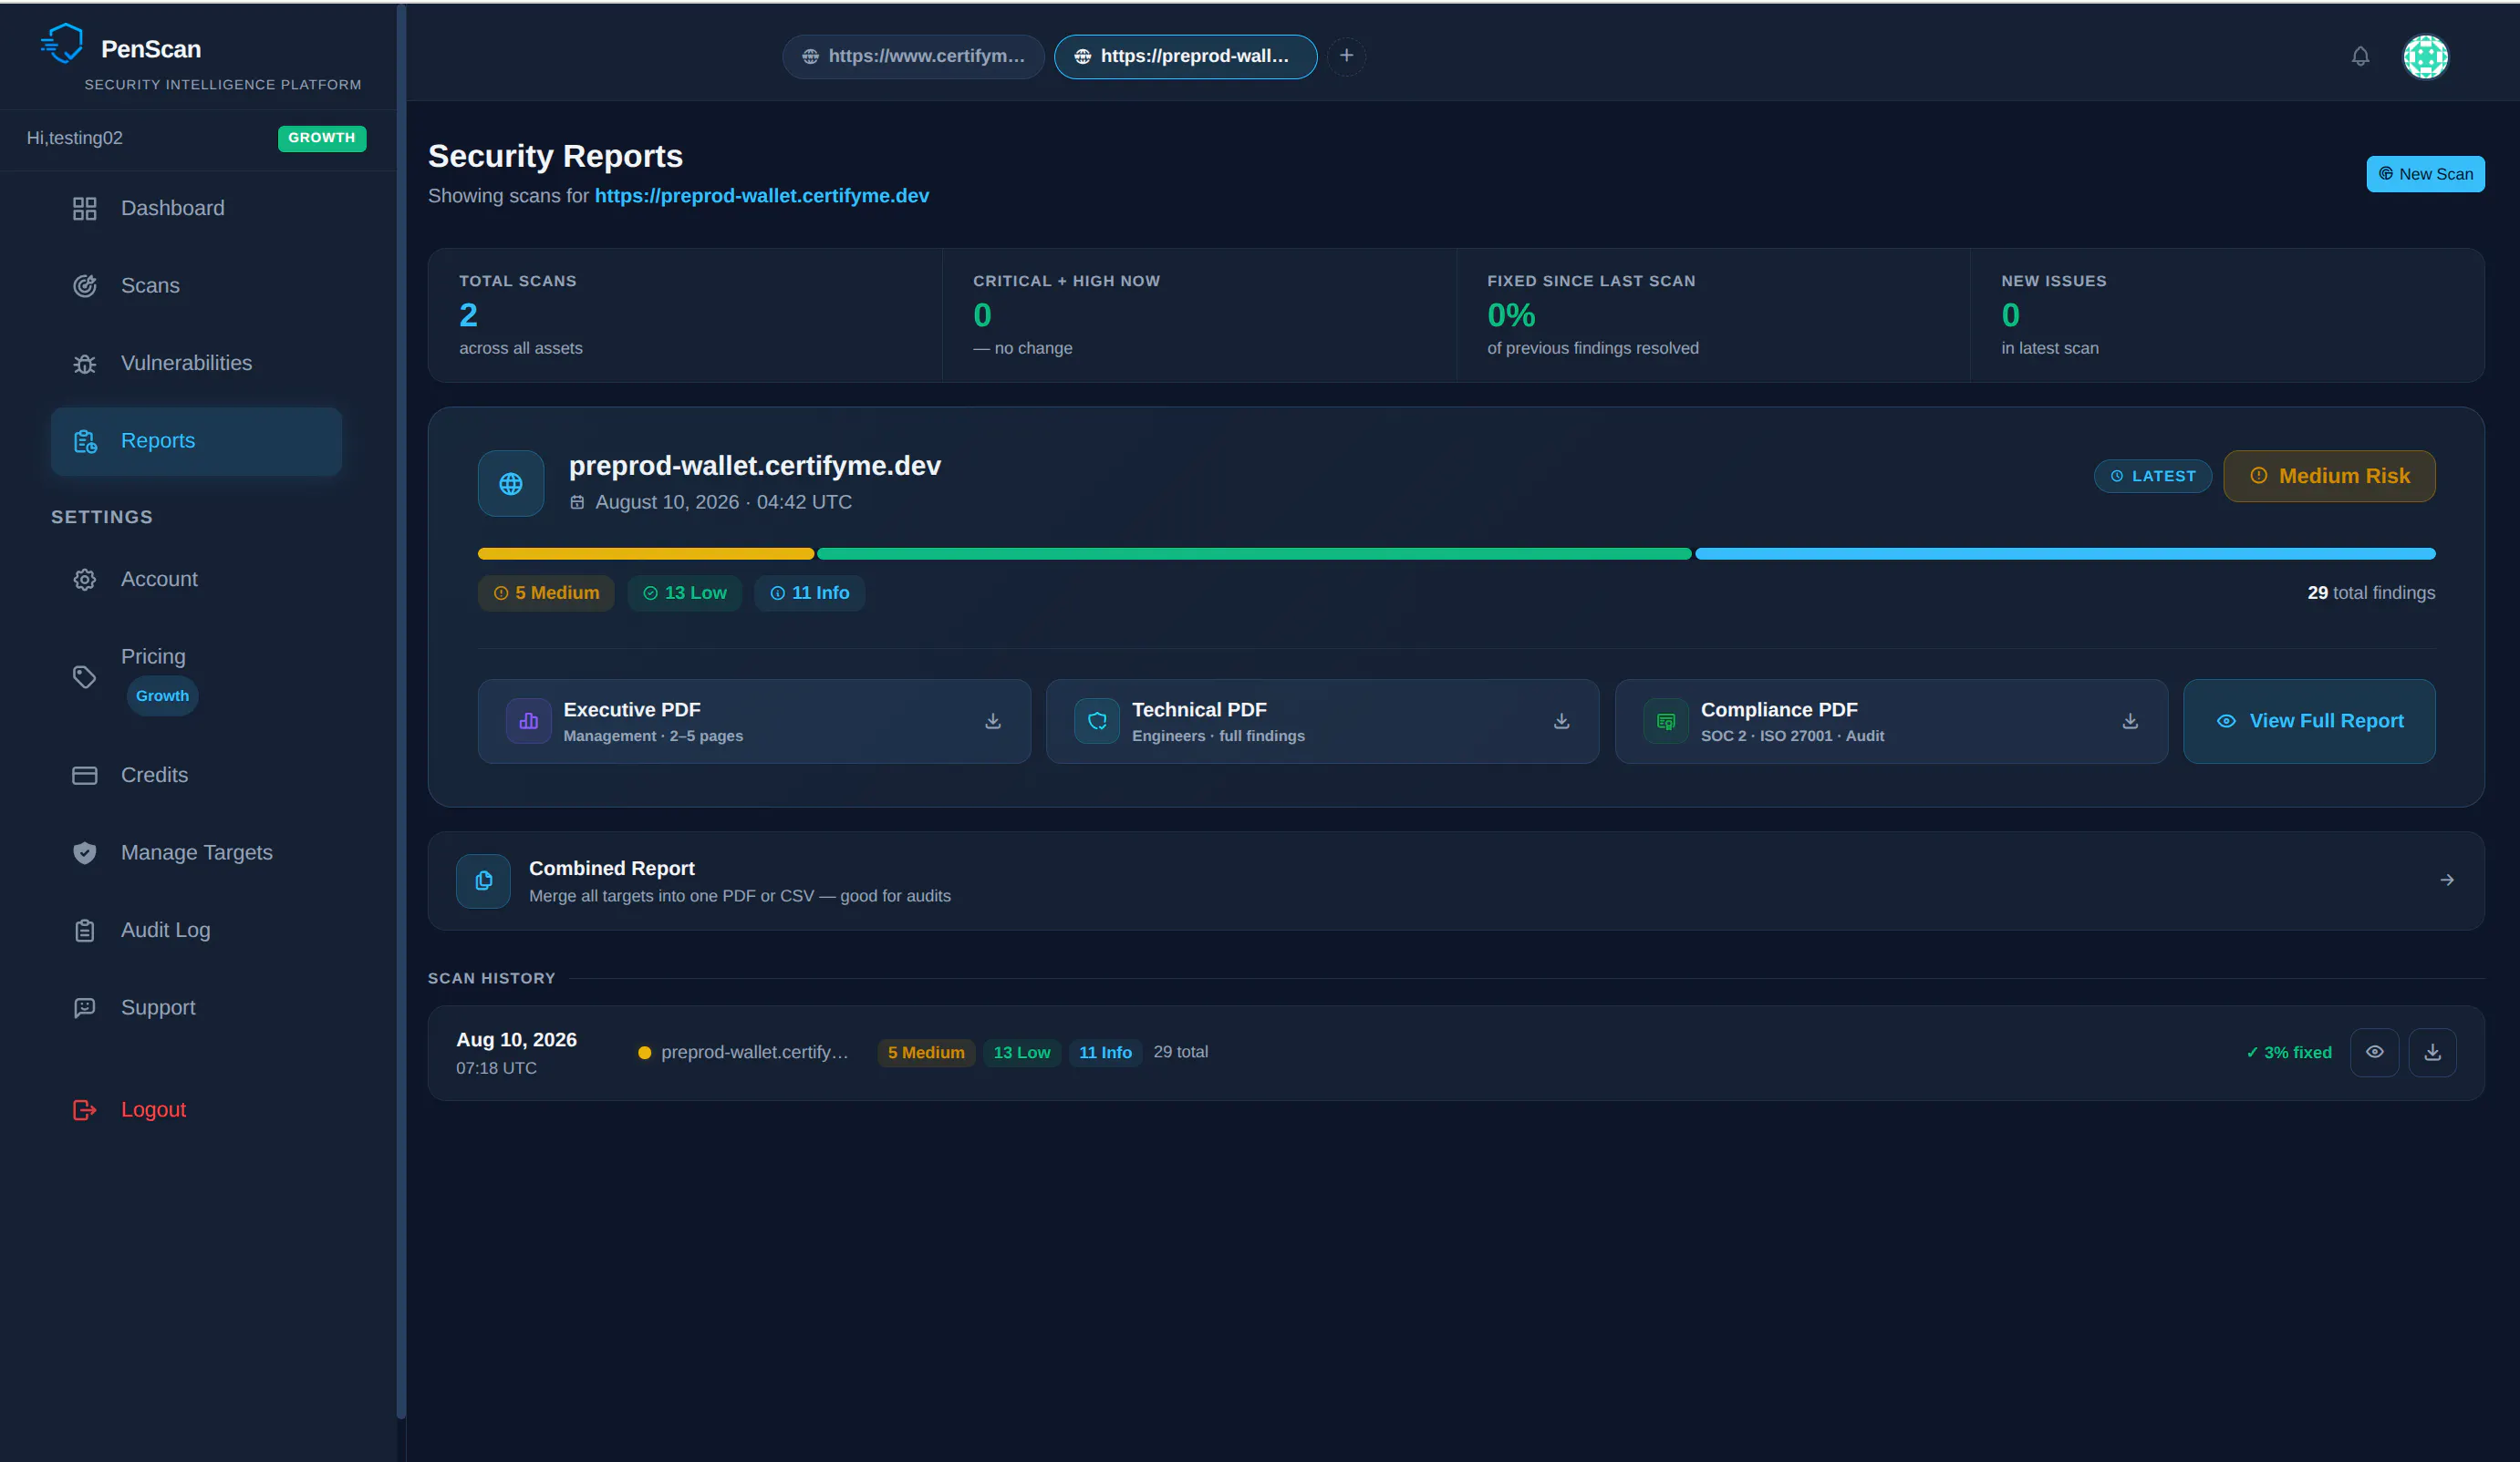
Task: Click the Logout exit icon
Action: tap(85, 1109)
